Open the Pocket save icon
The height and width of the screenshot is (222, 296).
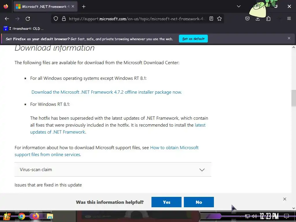pyautogui.click(x=247, y=19)
